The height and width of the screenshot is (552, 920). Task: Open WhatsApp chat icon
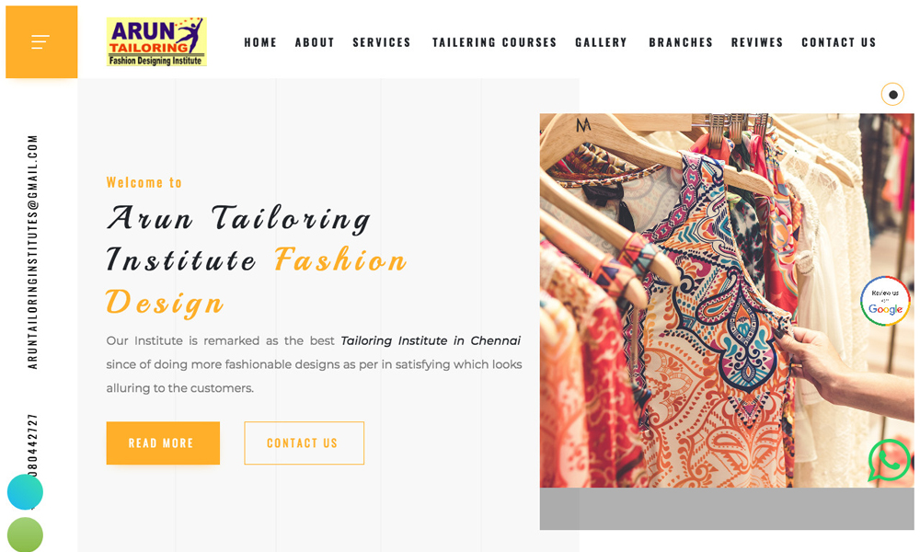click(889, 461)
